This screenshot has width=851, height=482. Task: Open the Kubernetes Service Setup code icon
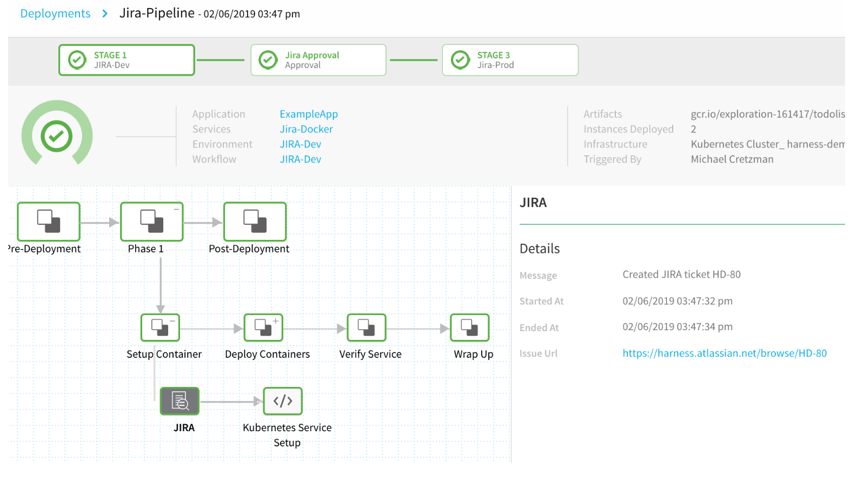(283, 401)
